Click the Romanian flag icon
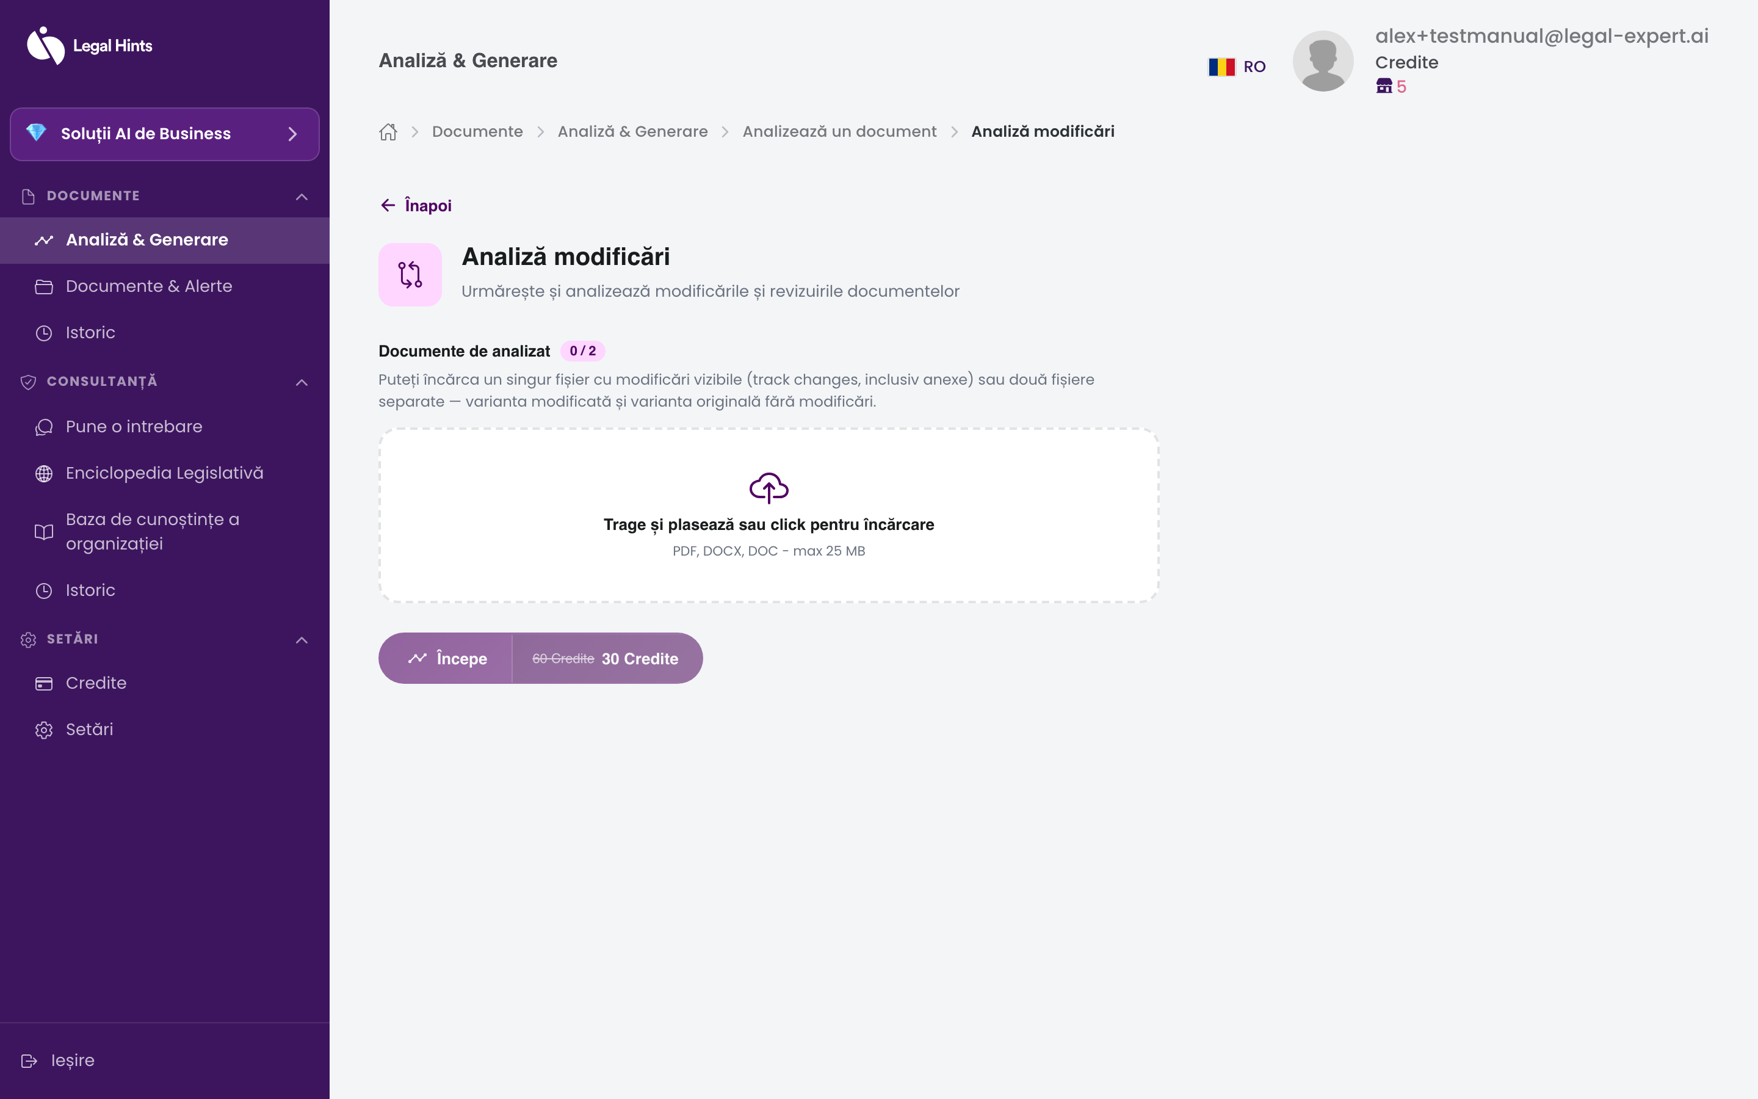 coord(1221,67)
